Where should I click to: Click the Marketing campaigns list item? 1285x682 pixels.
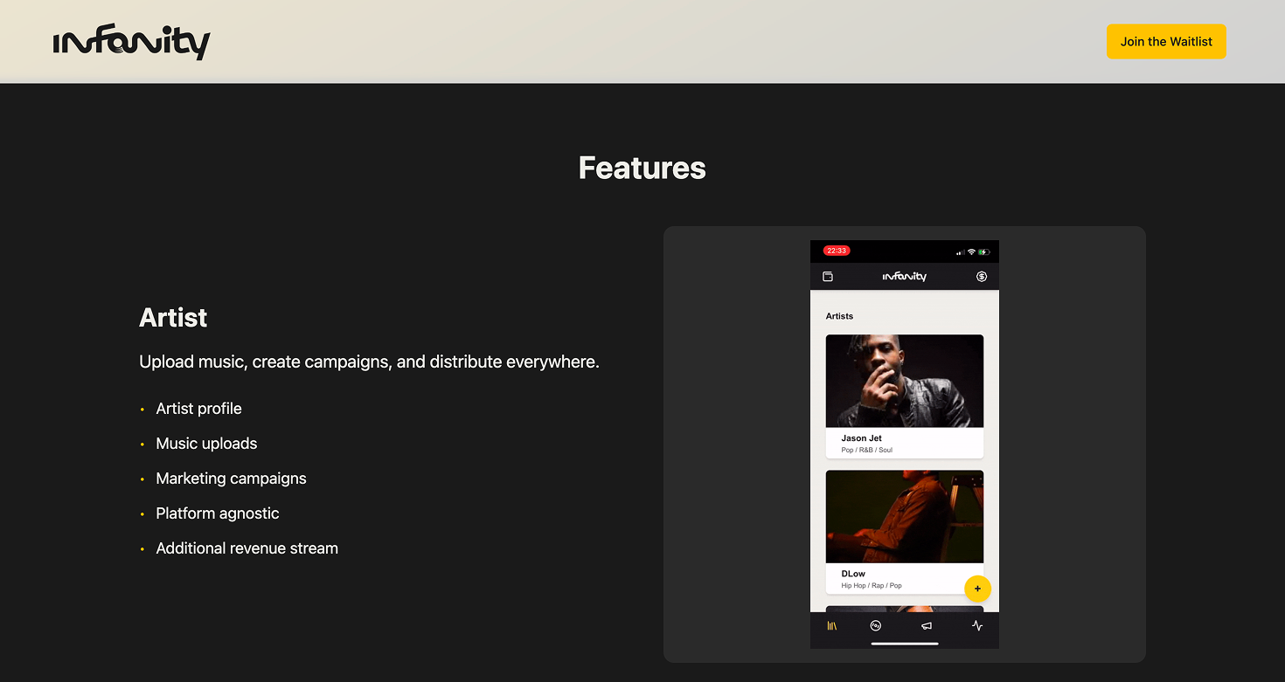tap(231, 479)
